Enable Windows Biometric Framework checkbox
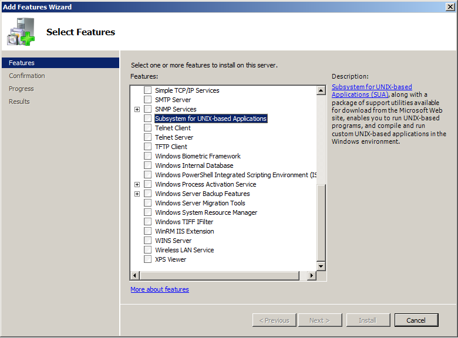Screen dimensions: 458x338 148,156
